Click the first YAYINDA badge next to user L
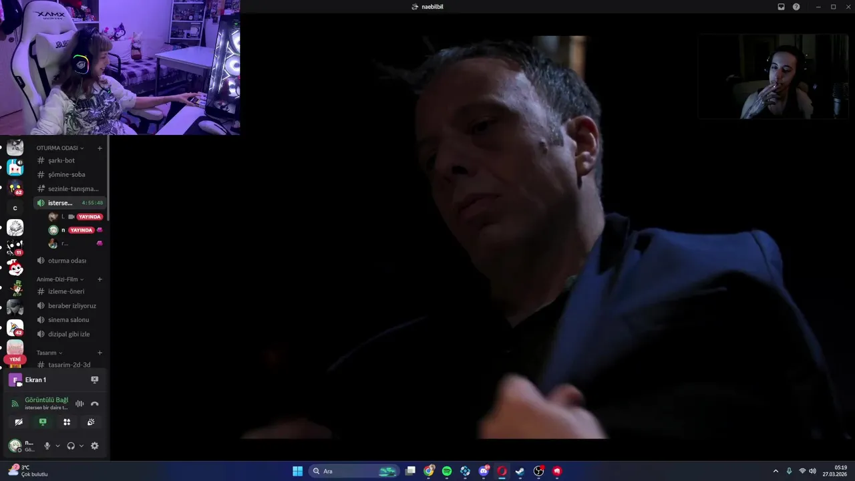This screenshot has height=481, width=855. point(90,216)
